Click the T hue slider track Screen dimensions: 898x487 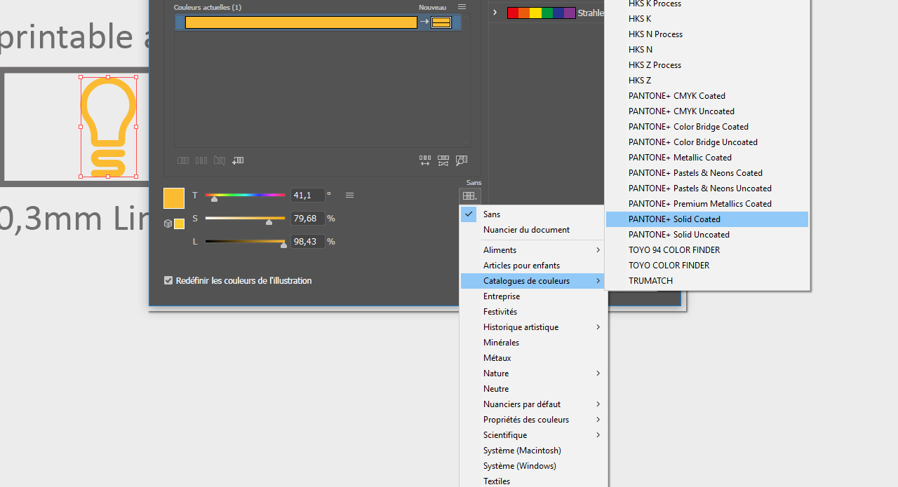click(x=245, y=195)
